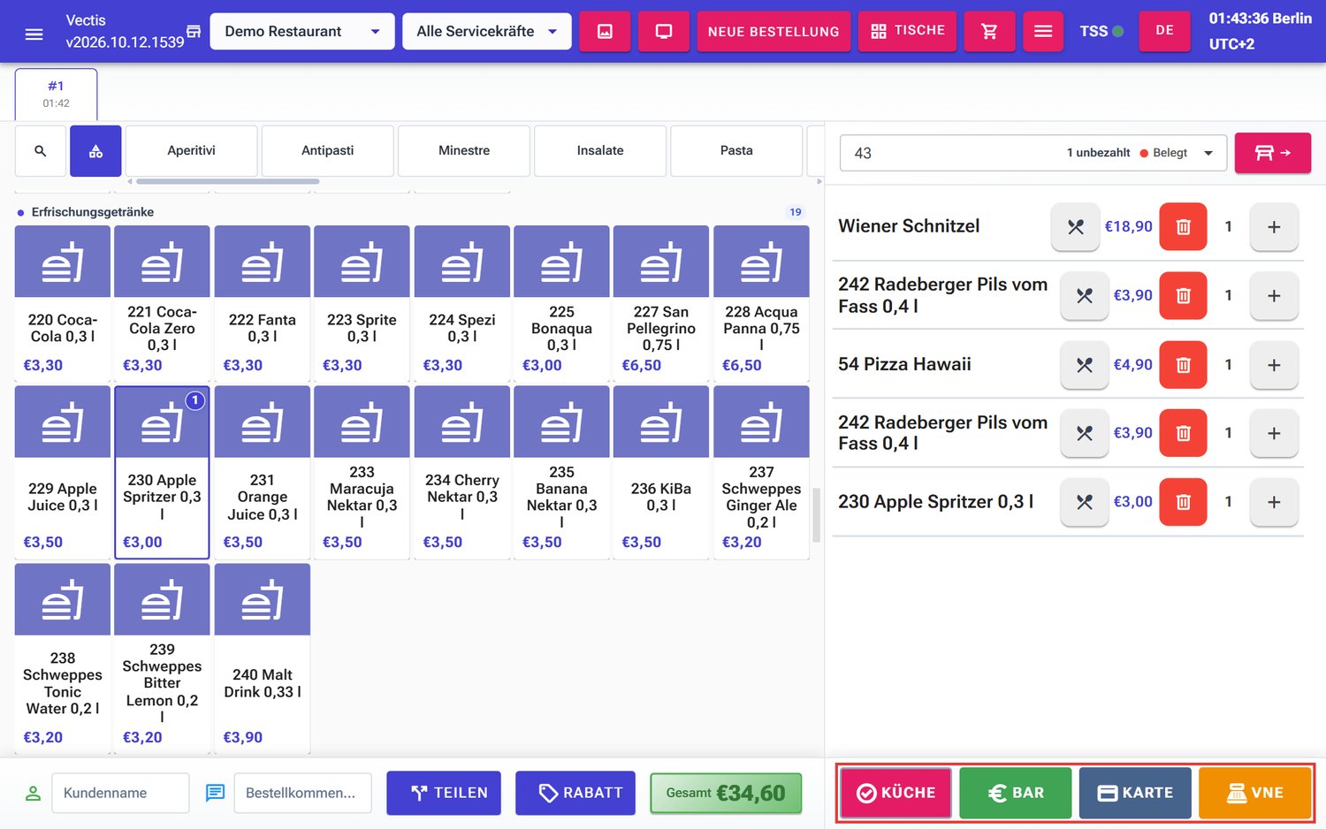Open the TISCHE tables view

908,31
